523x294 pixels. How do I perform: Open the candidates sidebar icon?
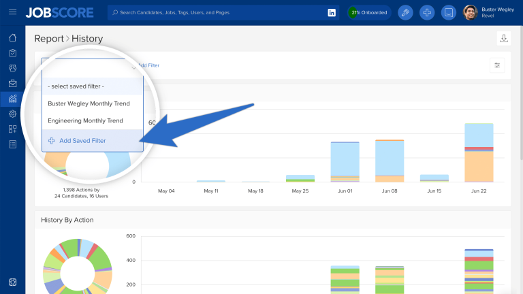(x=13, y=68)
